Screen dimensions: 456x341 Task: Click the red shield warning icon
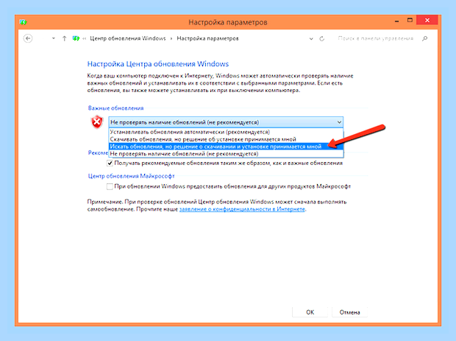coord(97,122)
